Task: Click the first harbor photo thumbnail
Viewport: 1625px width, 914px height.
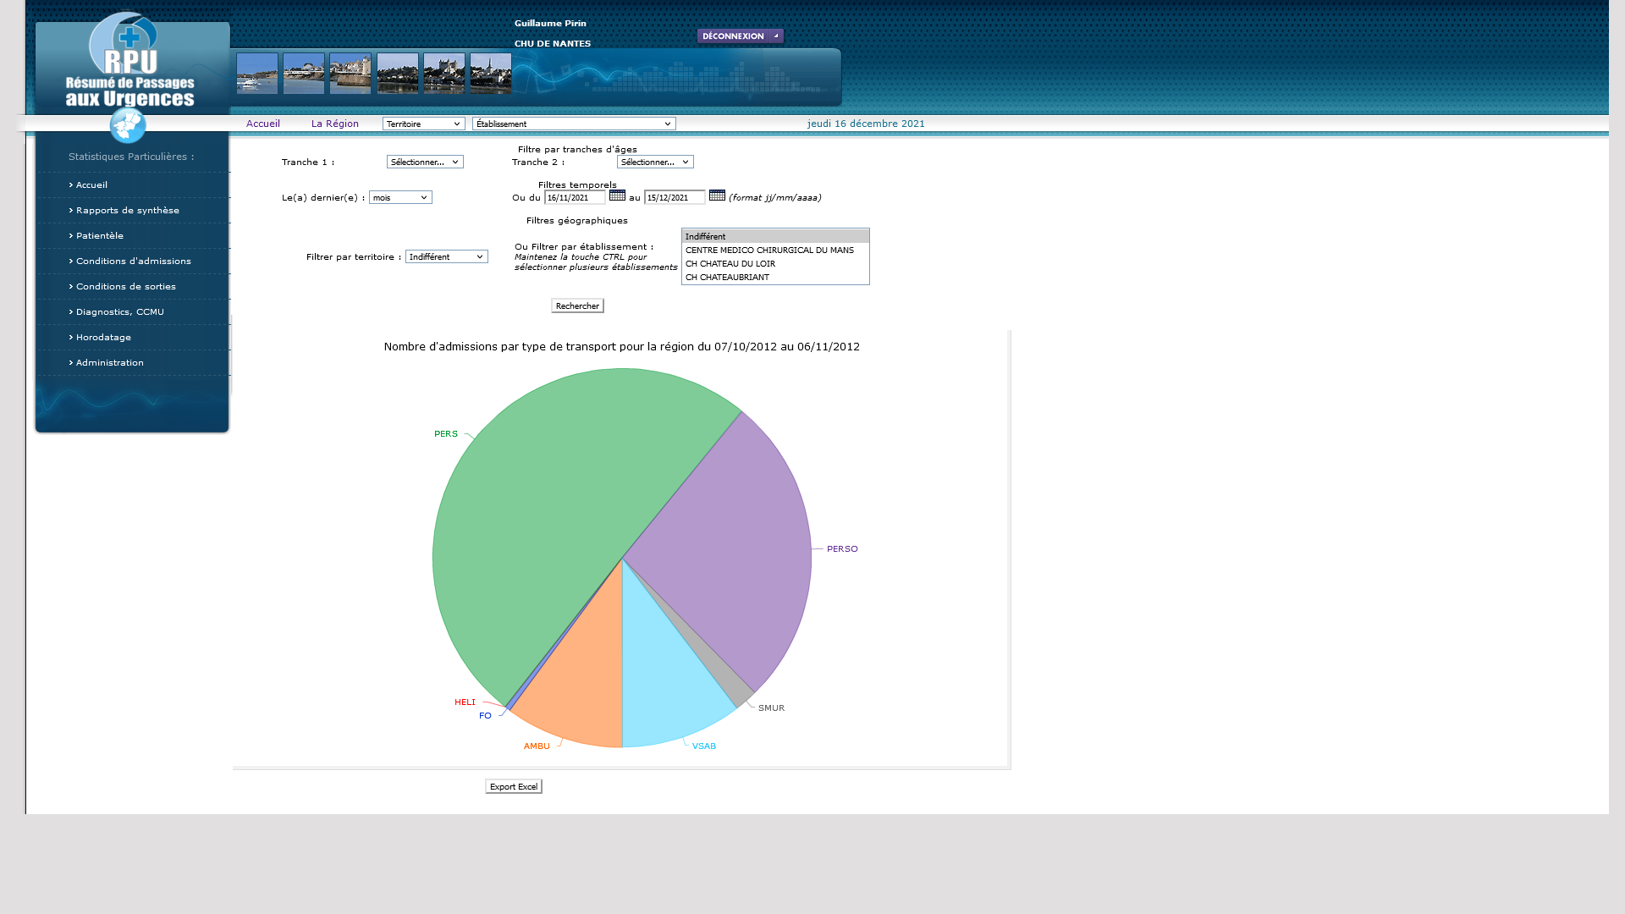Action: pos(257,74)
